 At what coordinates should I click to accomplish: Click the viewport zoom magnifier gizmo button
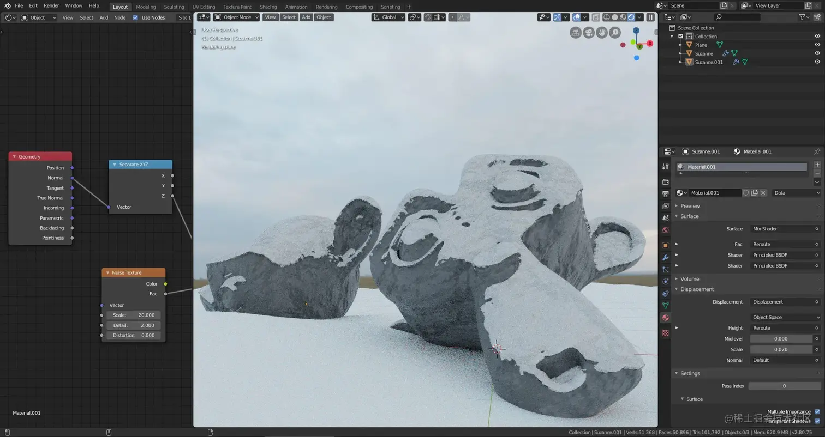615,33
